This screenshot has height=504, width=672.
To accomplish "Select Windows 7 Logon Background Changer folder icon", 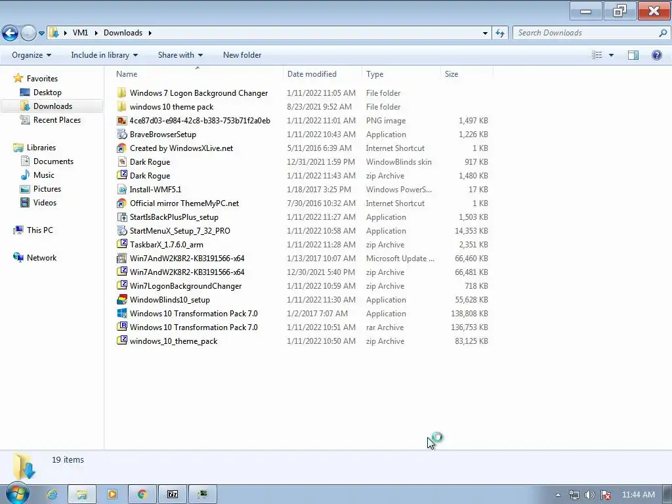I will coord(121,93).
